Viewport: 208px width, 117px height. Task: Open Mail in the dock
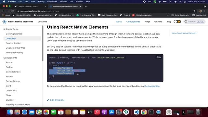32,112
